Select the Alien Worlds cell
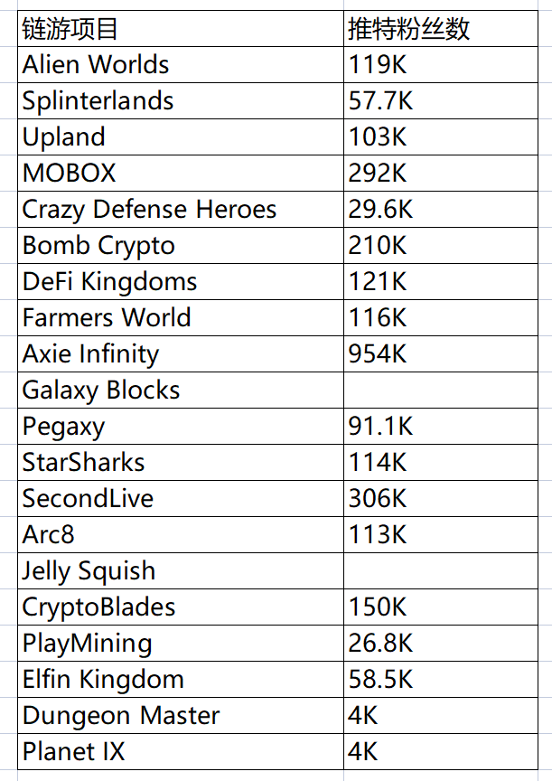Image resolution: width=552 pixels, height=781 pixels. 180,65
